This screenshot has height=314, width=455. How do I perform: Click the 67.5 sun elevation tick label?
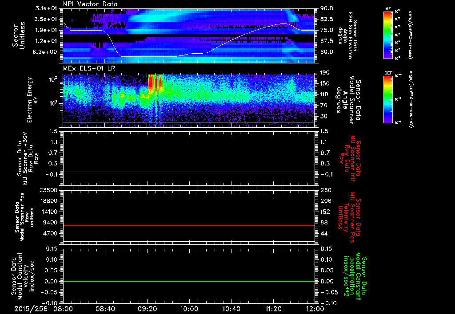pos(327,41)
